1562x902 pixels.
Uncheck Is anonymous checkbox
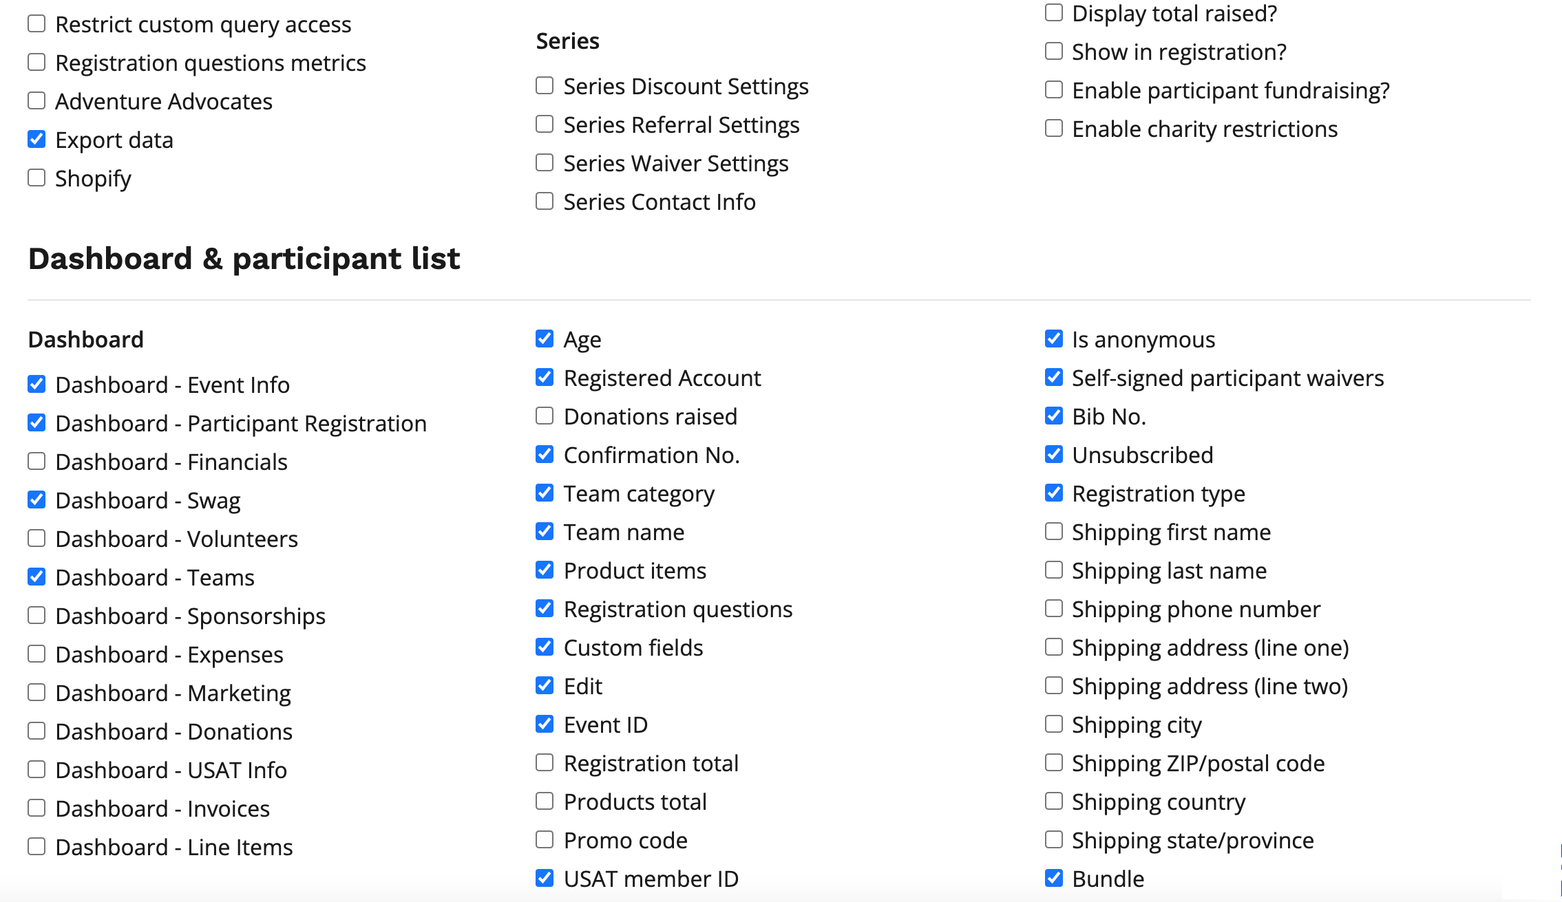(1053, 339)
